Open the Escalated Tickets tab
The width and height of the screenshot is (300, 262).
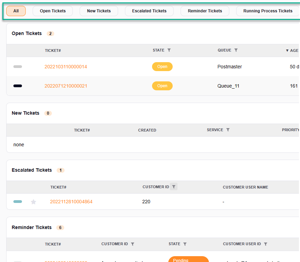pos(149,11)
